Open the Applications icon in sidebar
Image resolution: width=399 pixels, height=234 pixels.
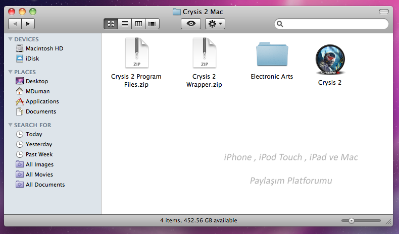[x=20, y=101]
